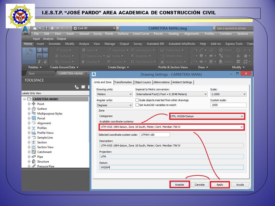Screen dimensions: 275x206
Task: Open the Corridors menu
Action: [226, 34]
